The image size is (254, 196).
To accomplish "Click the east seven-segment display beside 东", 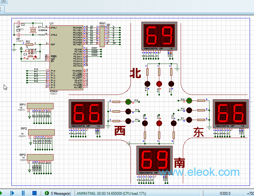I will point(231,114).
